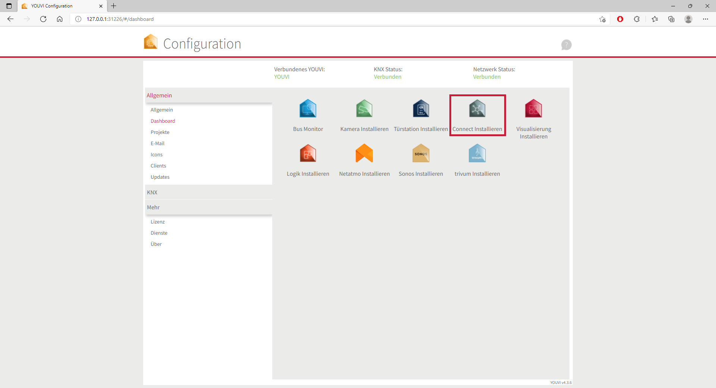Collapse the Allgemein sidebar section
Viewport: 716px width, 388px height.
click(x=208, y=96)
